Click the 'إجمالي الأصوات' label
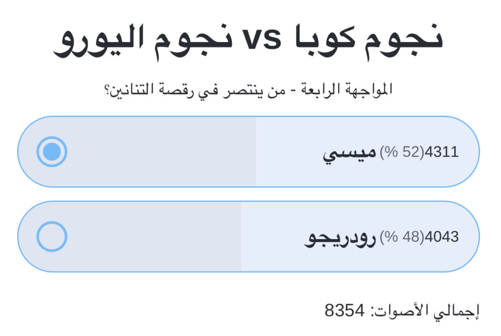Image resolution: width=501 pixels, height=336 pixels. [x=426, y=310]
